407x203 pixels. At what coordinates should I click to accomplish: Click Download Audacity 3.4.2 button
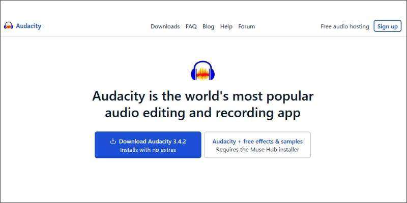pos(148,145)
